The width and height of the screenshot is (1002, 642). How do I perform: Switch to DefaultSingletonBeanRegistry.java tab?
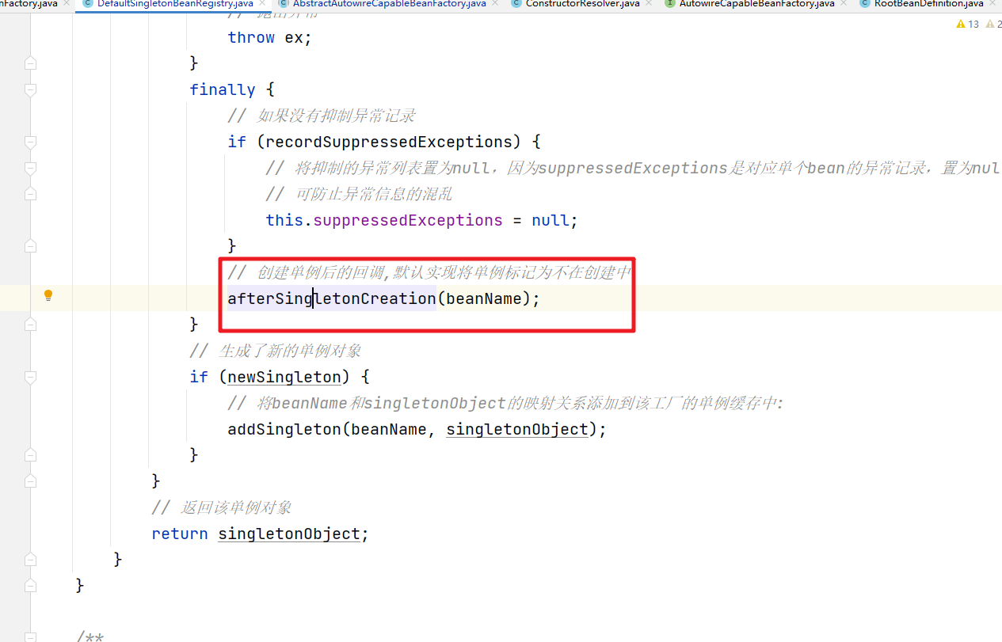tap(175, 4)
